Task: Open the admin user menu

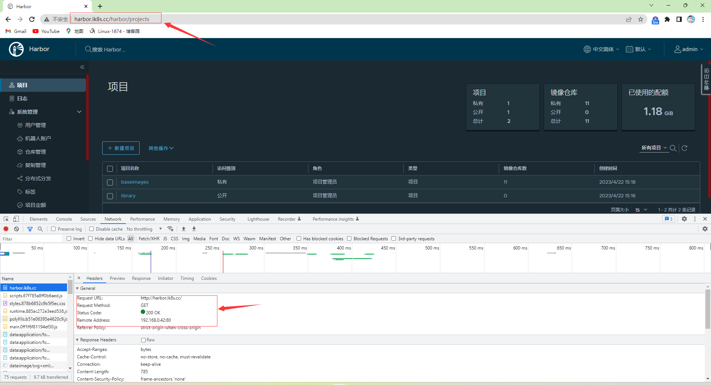Action: tap(688, 49)
